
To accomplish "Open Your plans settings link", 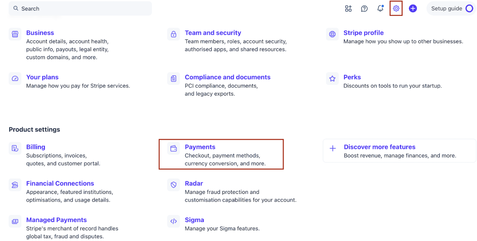I will [42, 77].
